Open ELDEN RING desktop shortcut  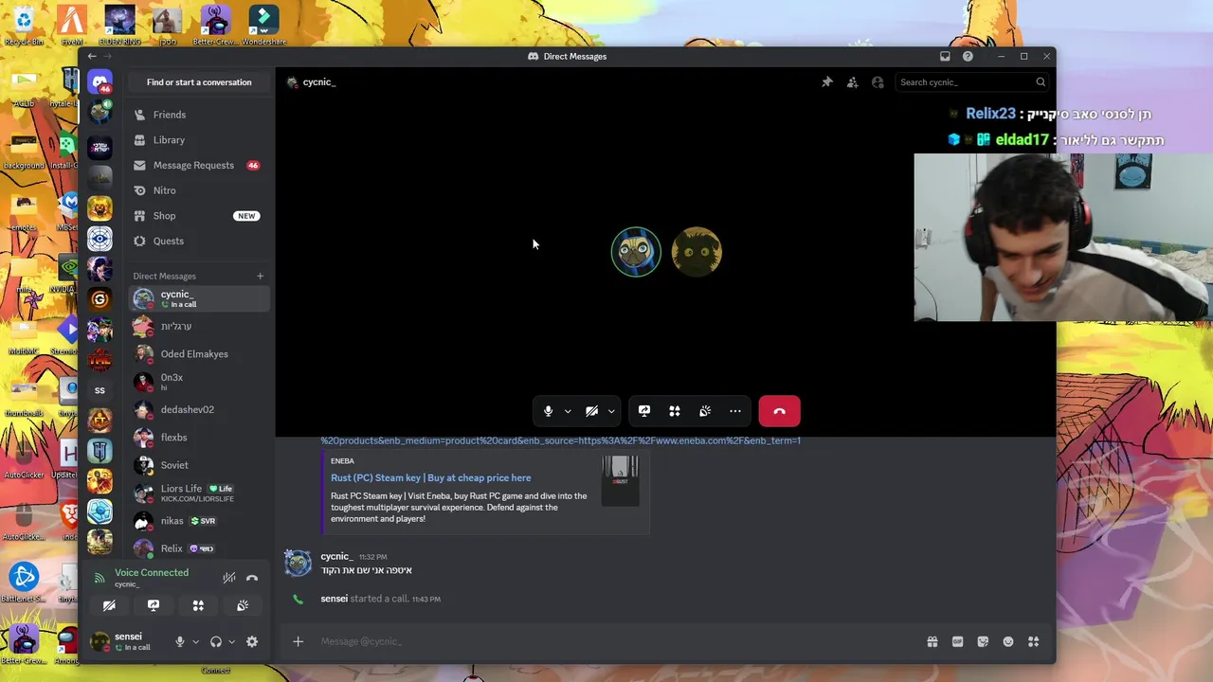(x=119, y=25)
